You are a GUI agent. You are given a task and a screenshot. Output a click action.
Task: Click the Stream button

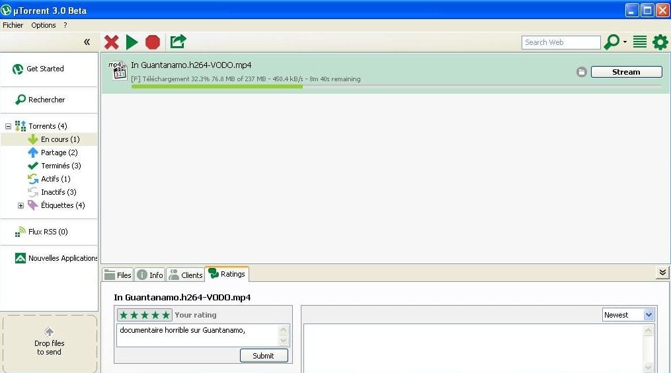coord(626,72)
